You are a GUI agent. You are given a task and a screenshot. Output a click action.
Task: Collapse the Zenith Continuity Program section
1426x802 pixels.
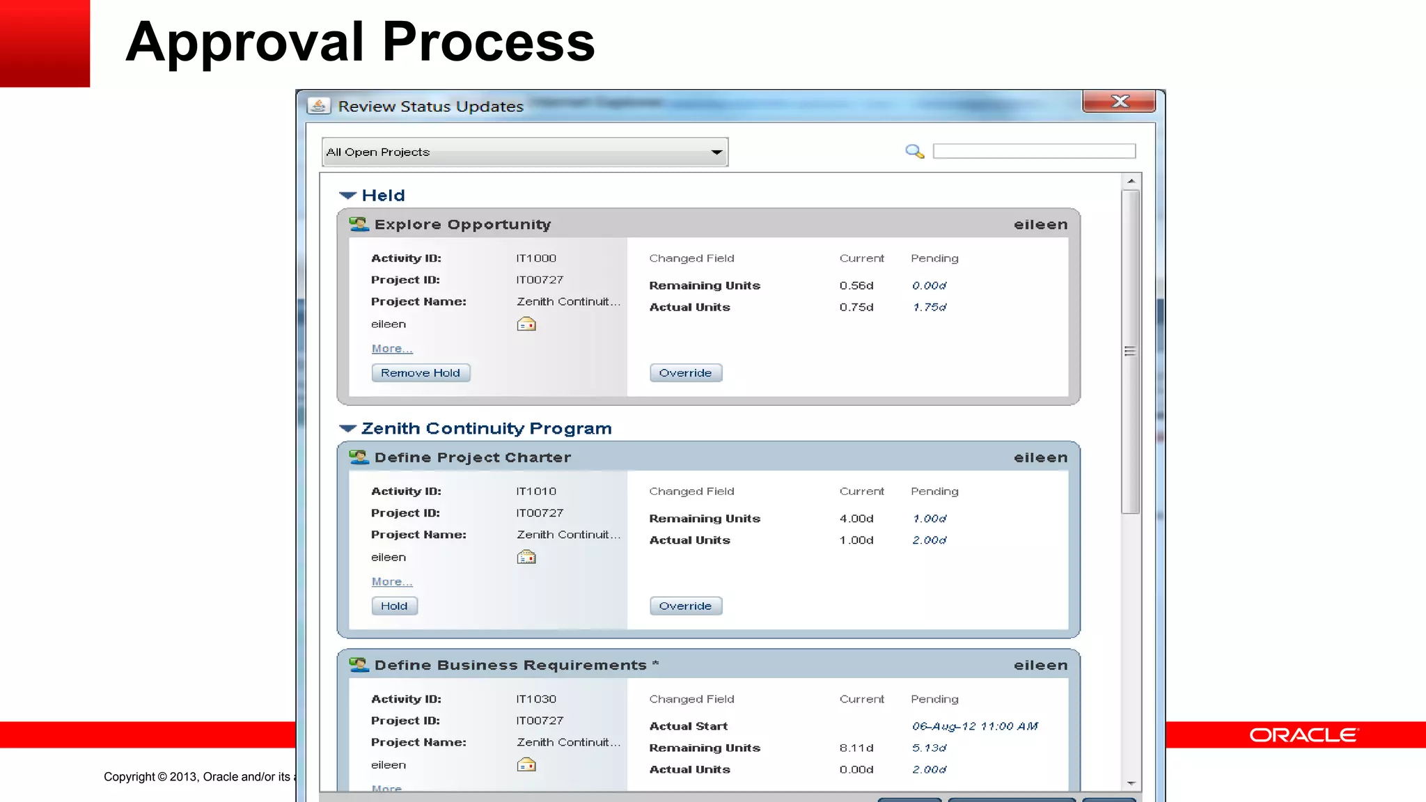click(347, 429)
